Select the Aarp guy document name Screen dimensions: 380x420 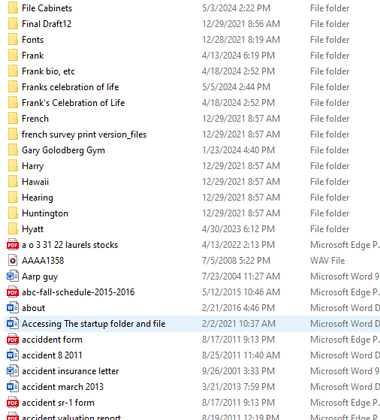[x=40, y=276]
